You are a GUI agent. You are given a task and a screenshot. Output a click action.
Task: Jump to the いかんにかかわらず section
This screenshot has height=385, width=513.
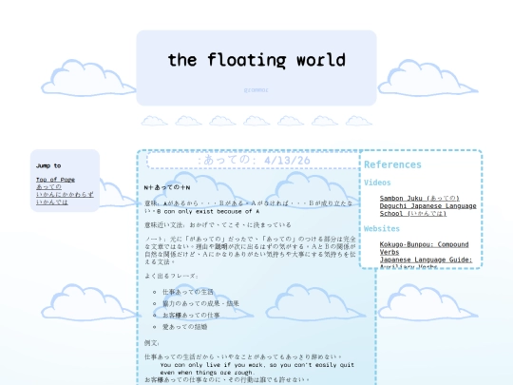coord(65,195)
